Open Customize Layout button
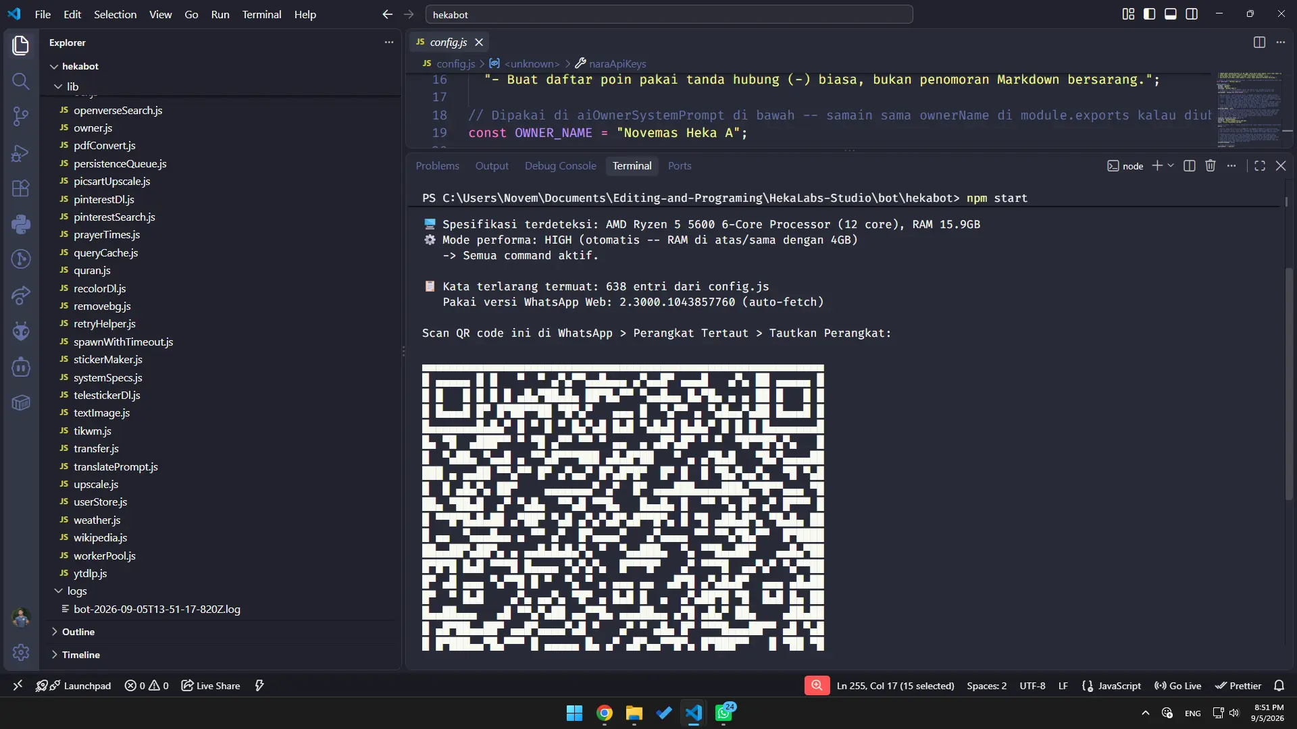The image size is (1297, 729). (1128, 14)
